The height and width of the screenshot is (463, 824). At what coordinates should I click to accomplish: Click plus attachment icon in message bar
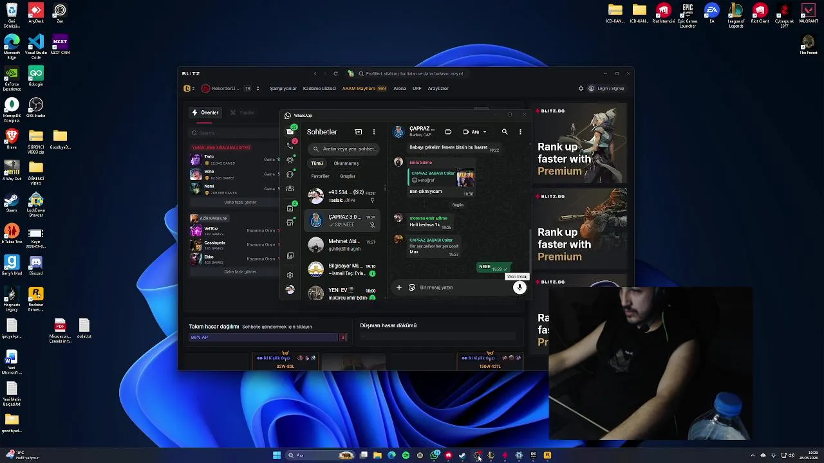pos(399,287)
